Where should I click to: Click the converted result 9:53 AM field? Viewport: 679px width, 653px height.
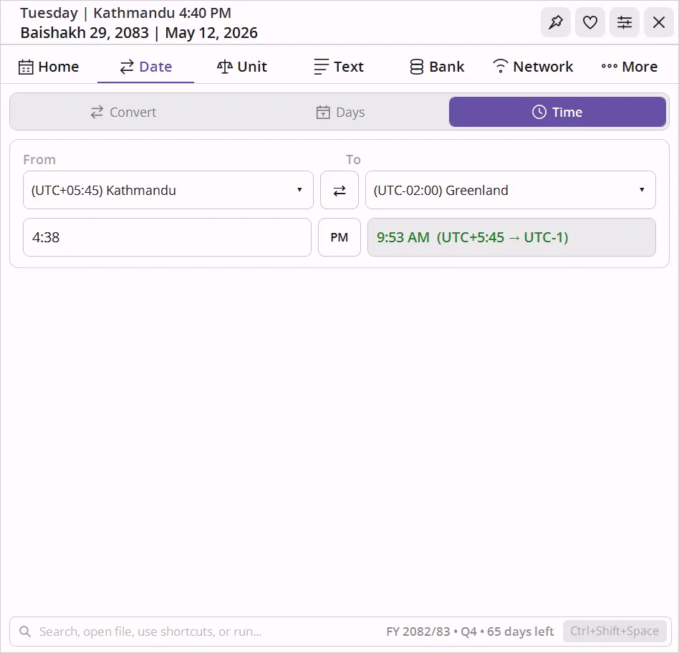[511, 237]
